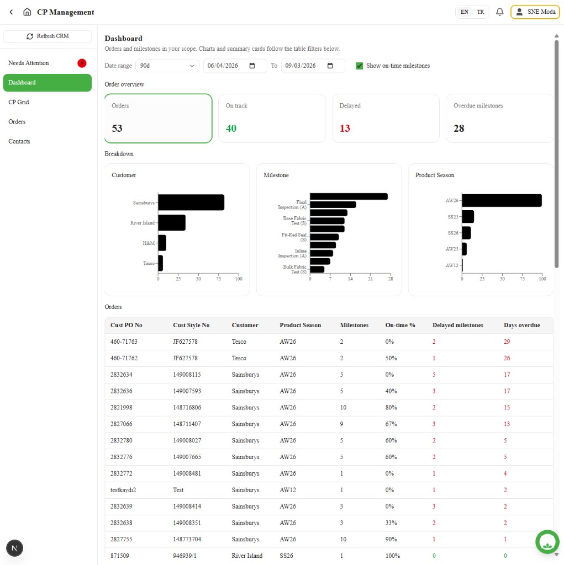Click the back arrow icon
This screenshot has height=565, width=564.
[11, 12]
